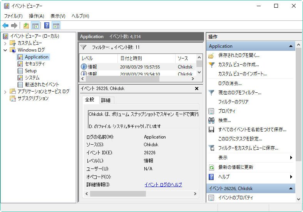Click the detail pane horizontal scroll-left arrow
303x212 pixels.
pos(87,194)
